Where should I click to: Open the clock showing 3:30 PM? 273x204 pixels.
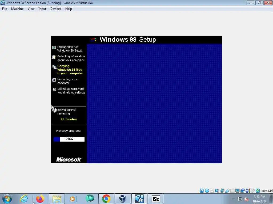tap(259, 199)
